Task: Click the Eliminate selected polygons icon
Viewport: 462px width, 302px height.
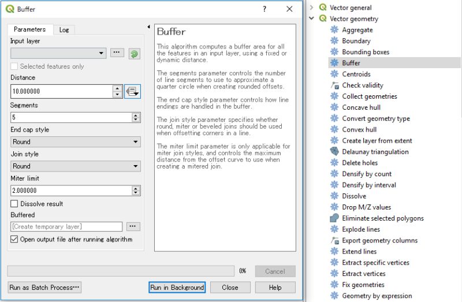Action: (x=334, y=218)
